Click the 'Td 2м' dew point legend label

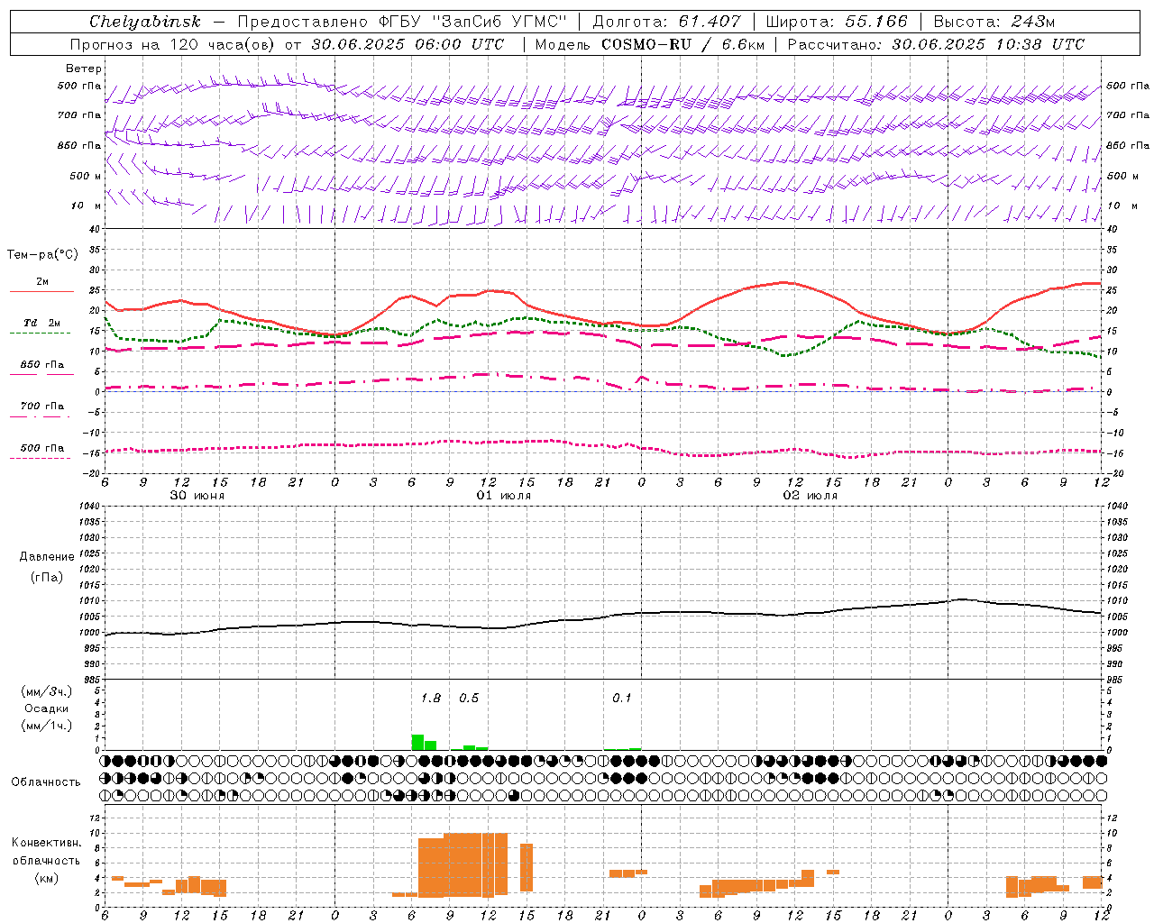click(x=41, y=323)
